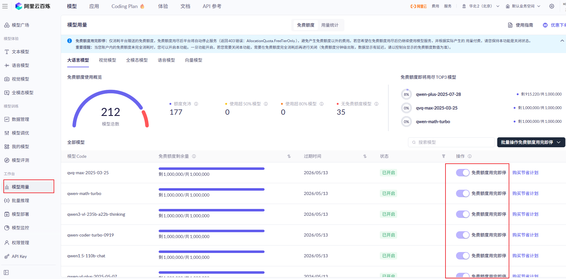Select the 视觉模型 tab

point(107,60)
